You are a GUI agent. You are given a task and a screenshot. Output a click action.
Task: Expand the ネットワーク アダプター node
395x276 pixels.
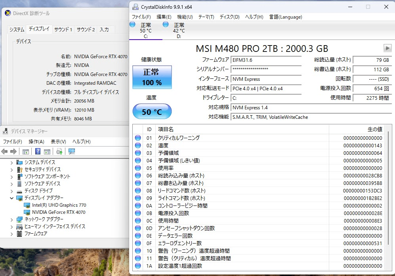(x=11, y=220)
